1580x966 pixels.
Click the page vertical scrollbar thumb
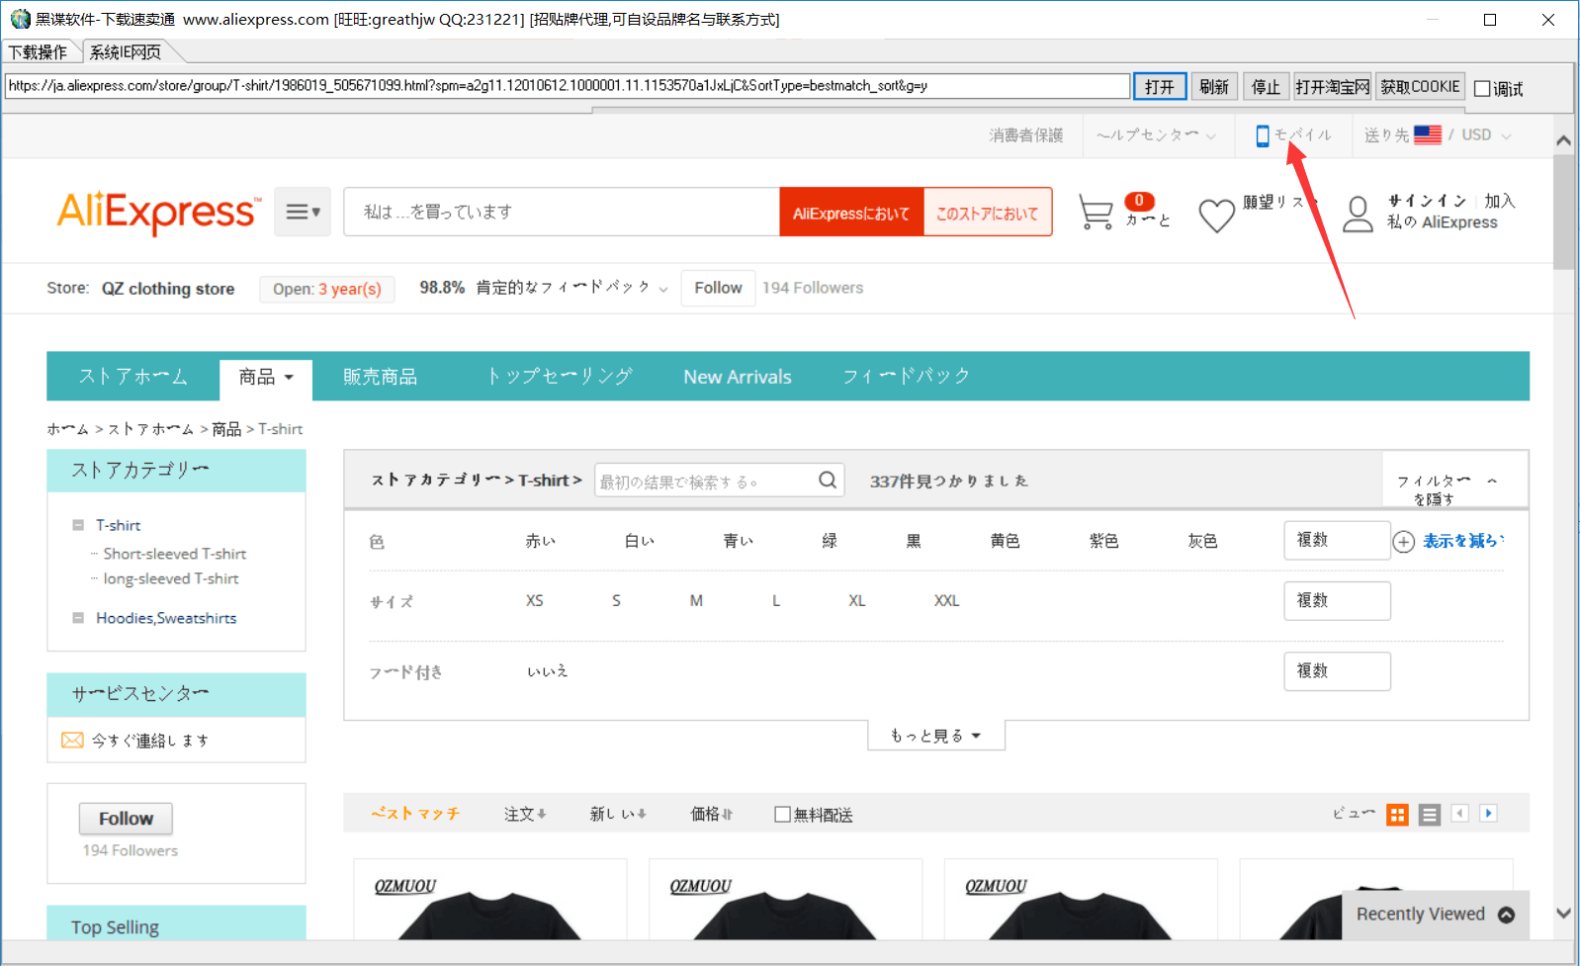1563,212
